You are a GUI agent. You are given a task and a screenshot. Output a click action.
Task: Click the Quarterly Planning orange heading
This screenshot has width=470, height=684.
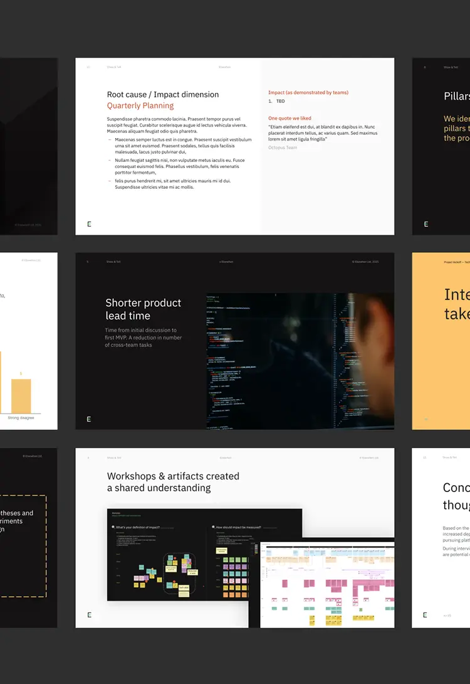pos(140,105)
